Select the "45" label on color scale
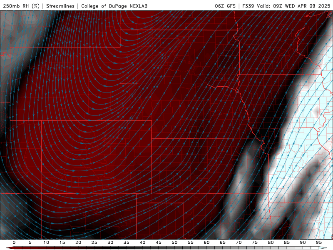The image size is (333, 250). point(159,242)
